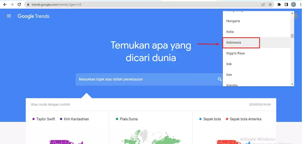The height and width of the screenshot is (144, 302).
Task: Click the green Piala Dunia color dot
Action: click(x=117, y=119)
